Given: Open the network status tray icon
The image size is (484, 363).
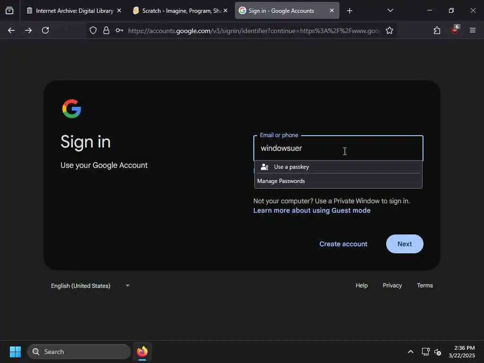Looking at the screenshot, I should (426, 352).
